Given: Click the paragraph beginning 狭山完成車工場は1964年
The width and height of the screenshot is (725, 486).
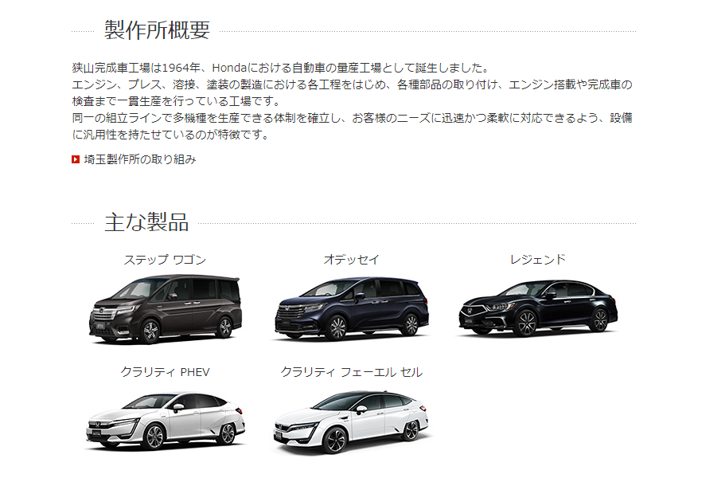Looking at the screenshot, I should [352, 101].
